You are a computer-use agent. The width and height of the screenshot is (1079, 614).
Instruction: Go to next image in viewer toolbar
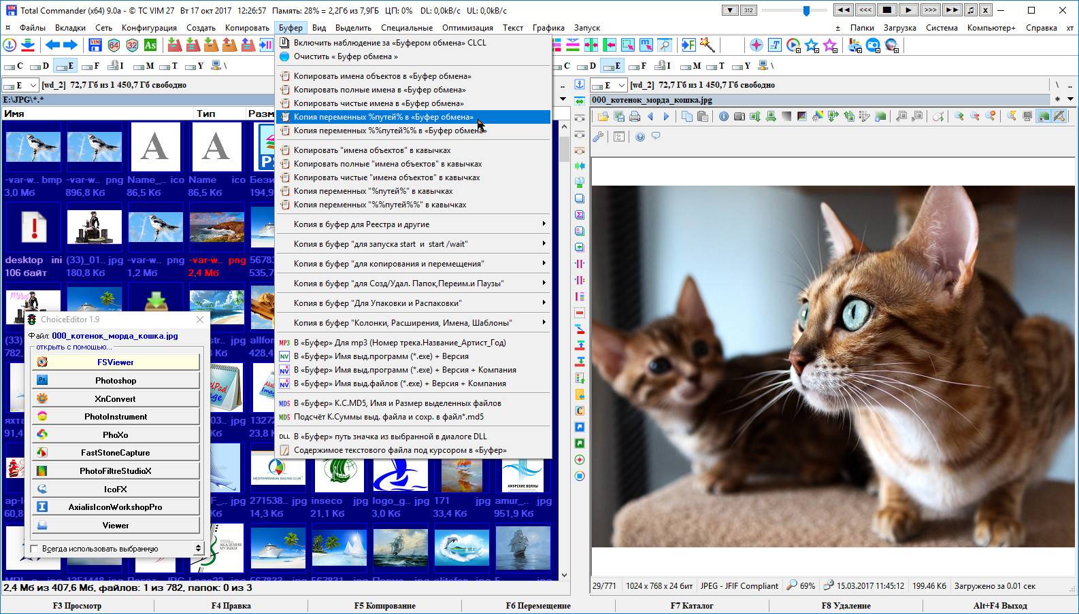tap(666, 116)
